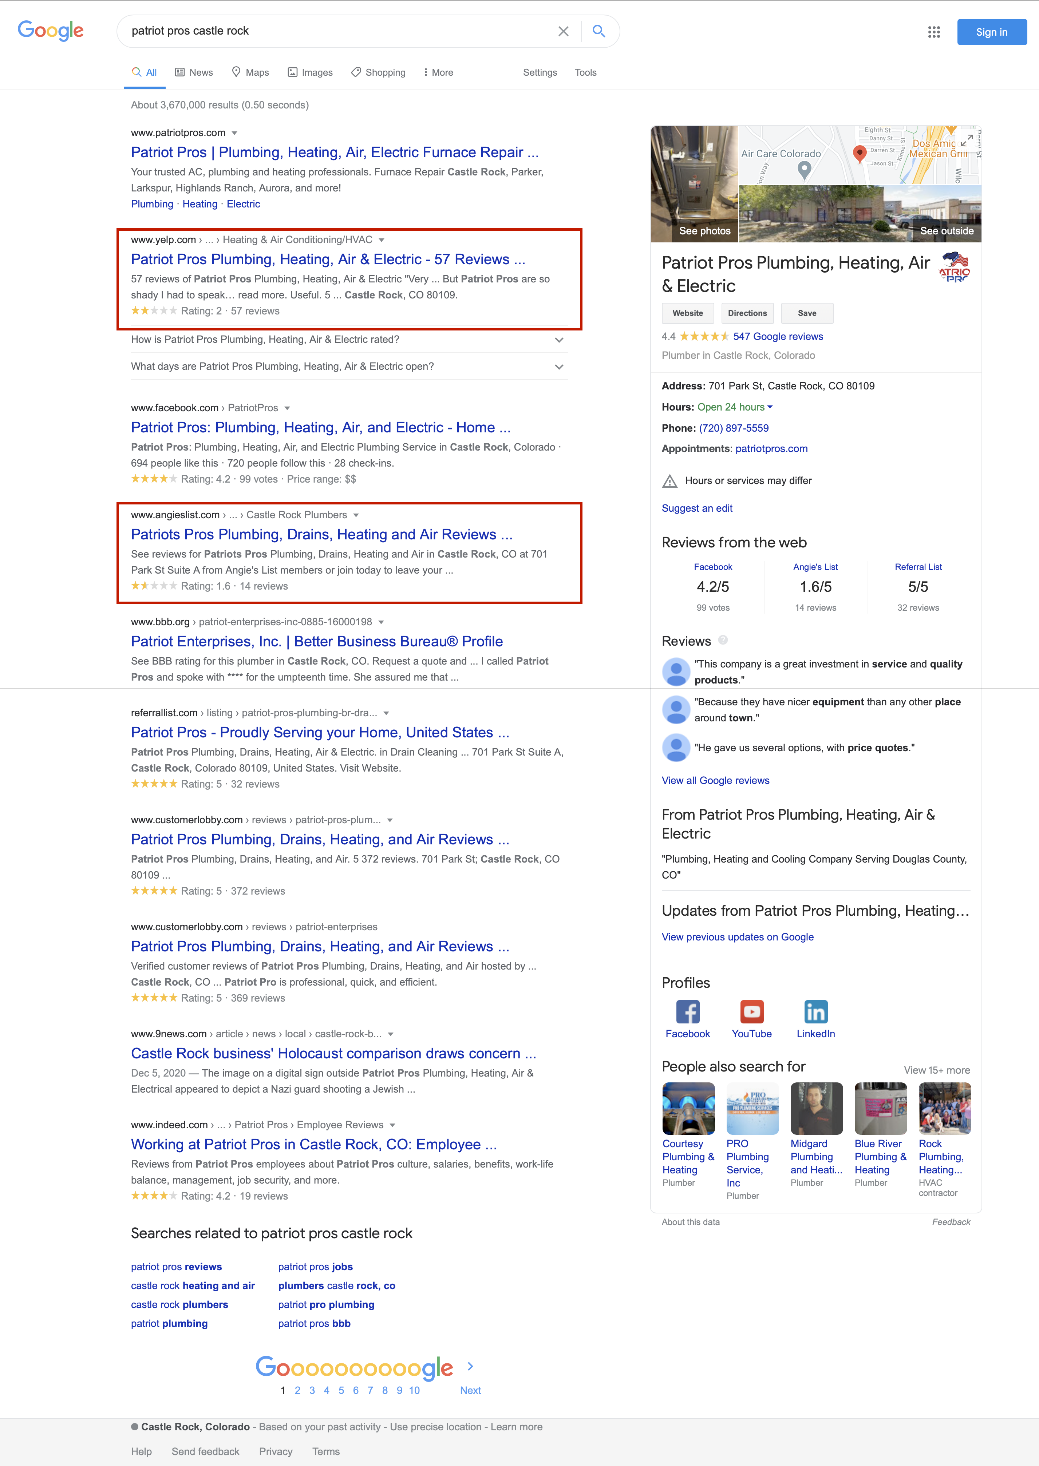Click the blue magnifier search icon
Viewport: 1039px width, 1466px height.
pyautogui.click(x=598, y=31)
